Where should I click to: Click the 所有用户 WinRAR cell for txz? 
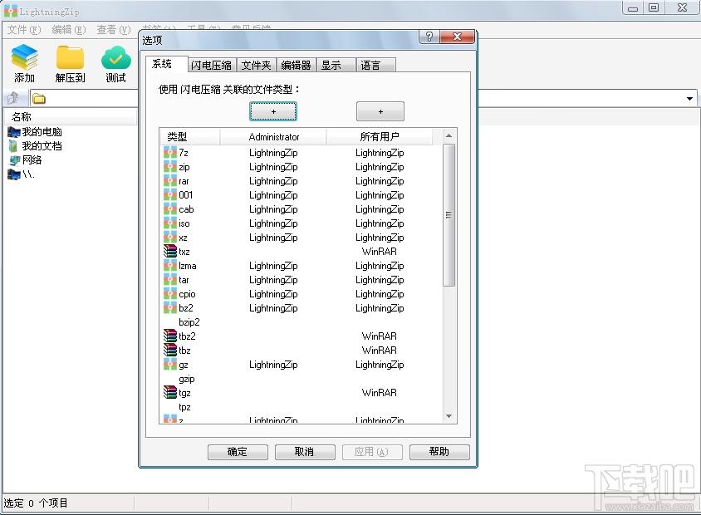coord(380,252)
